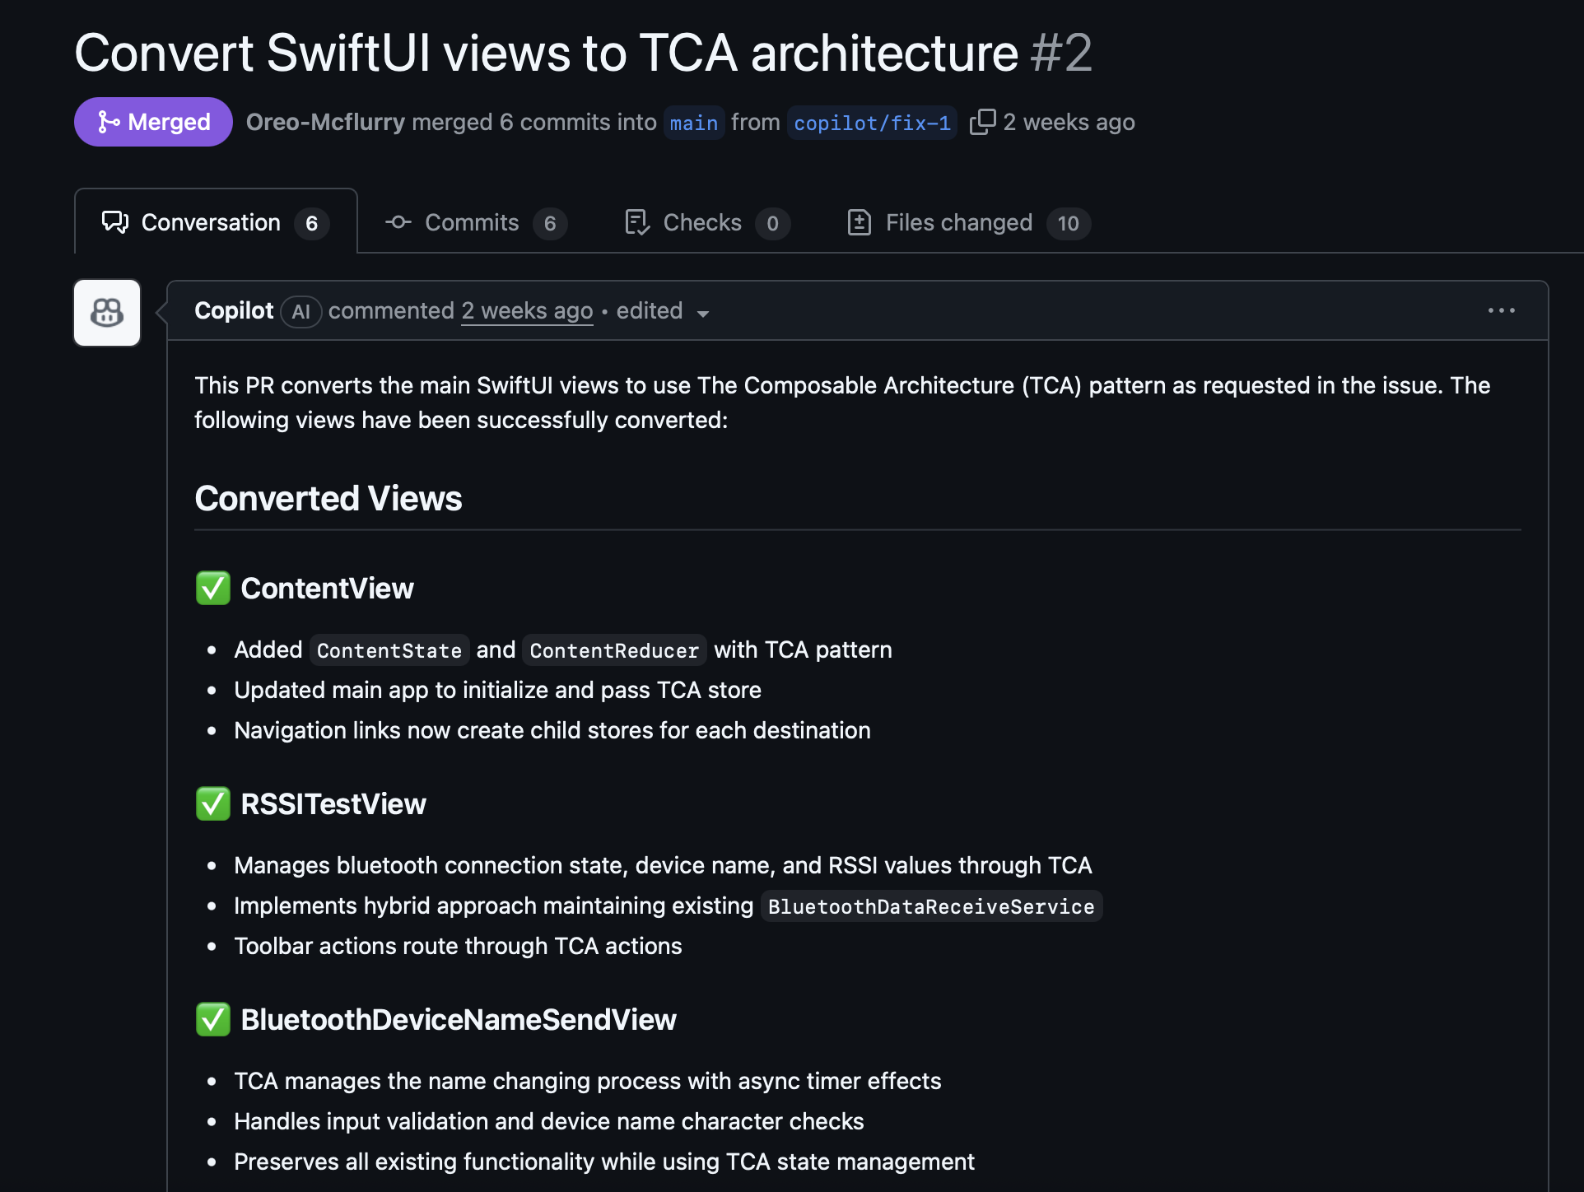Screen dimensions: 1584x1192
Task: Open the Oreo-Mcflurry user profile link
Action: pyautogui.click(x=325, y=122)
